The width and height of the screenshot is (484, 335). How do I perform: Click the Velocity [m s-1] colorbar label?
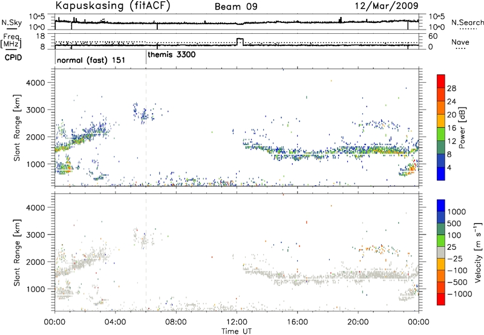tap(478, 252)
